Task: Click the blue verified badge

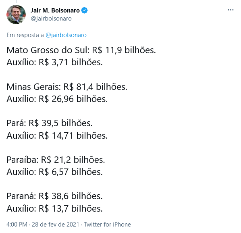Action: pos(84,10)
